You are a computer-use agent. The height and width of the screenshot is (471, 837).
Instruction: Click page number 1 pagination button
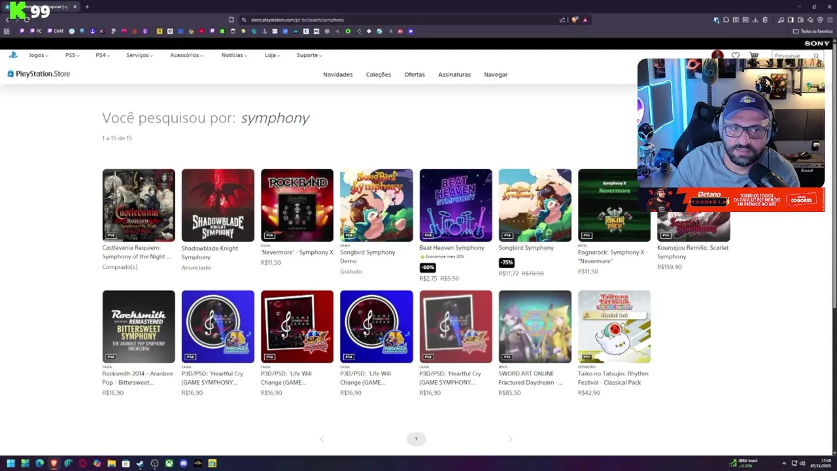pyautogui.click(x=416, y=439)
